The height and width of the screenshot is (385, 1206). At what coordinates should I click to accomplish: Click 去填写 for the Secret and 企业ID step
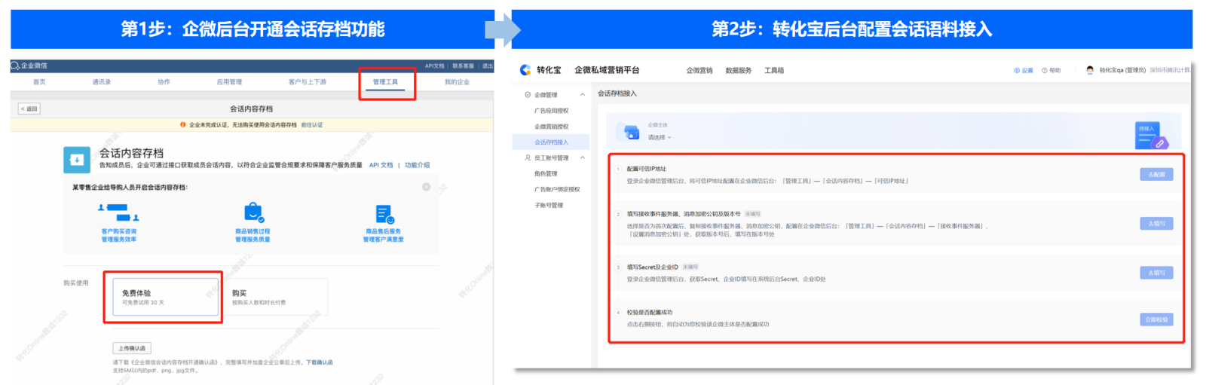(1156, 273)
